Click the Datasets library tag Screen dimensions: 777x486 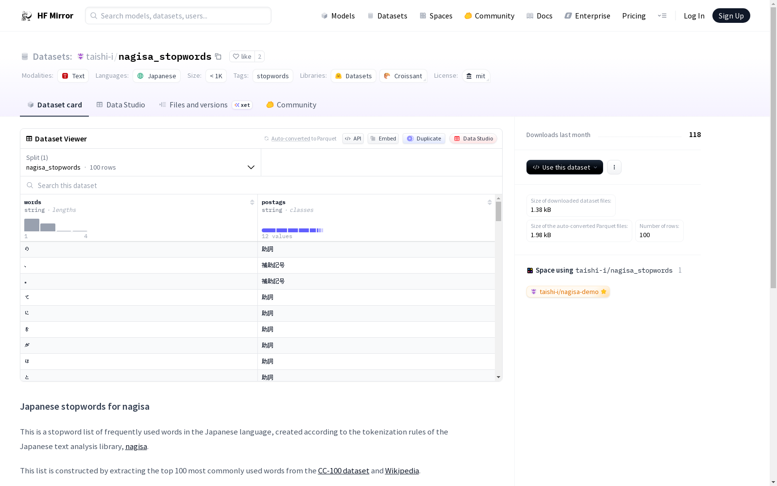354,76
